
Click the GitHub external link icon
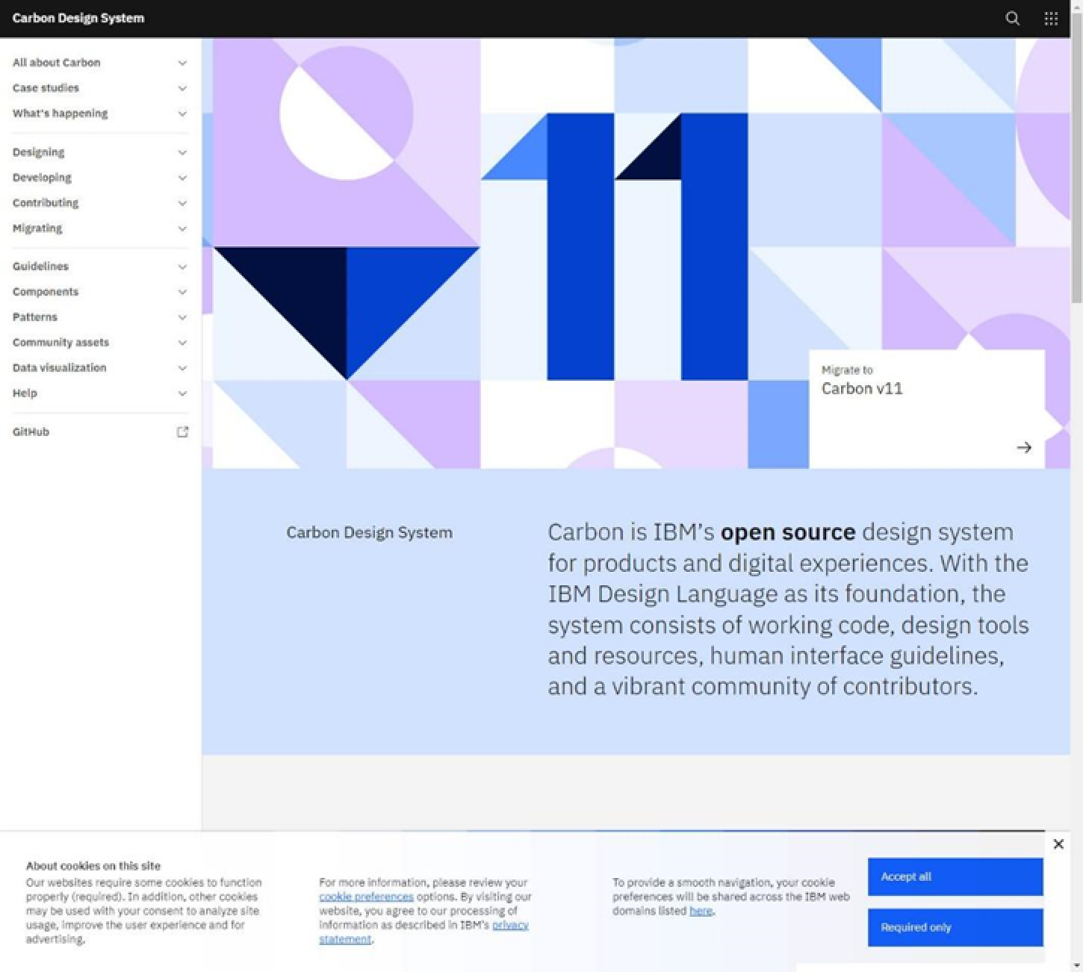click(182, 432)
